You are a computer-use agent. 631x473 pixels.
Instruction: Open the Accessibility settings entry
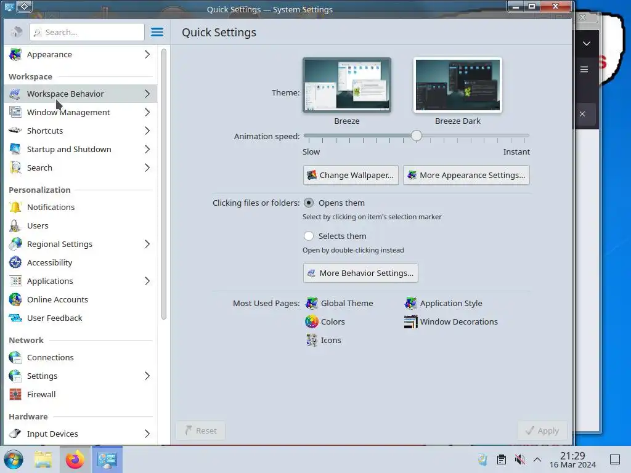pyautogui.click(x=81, y=262)
